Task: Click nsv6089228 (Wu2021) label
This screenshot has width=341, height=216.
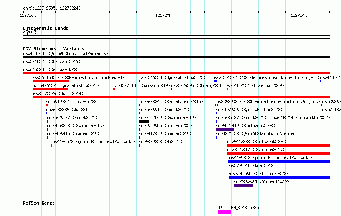Action: tap(161, 142)
